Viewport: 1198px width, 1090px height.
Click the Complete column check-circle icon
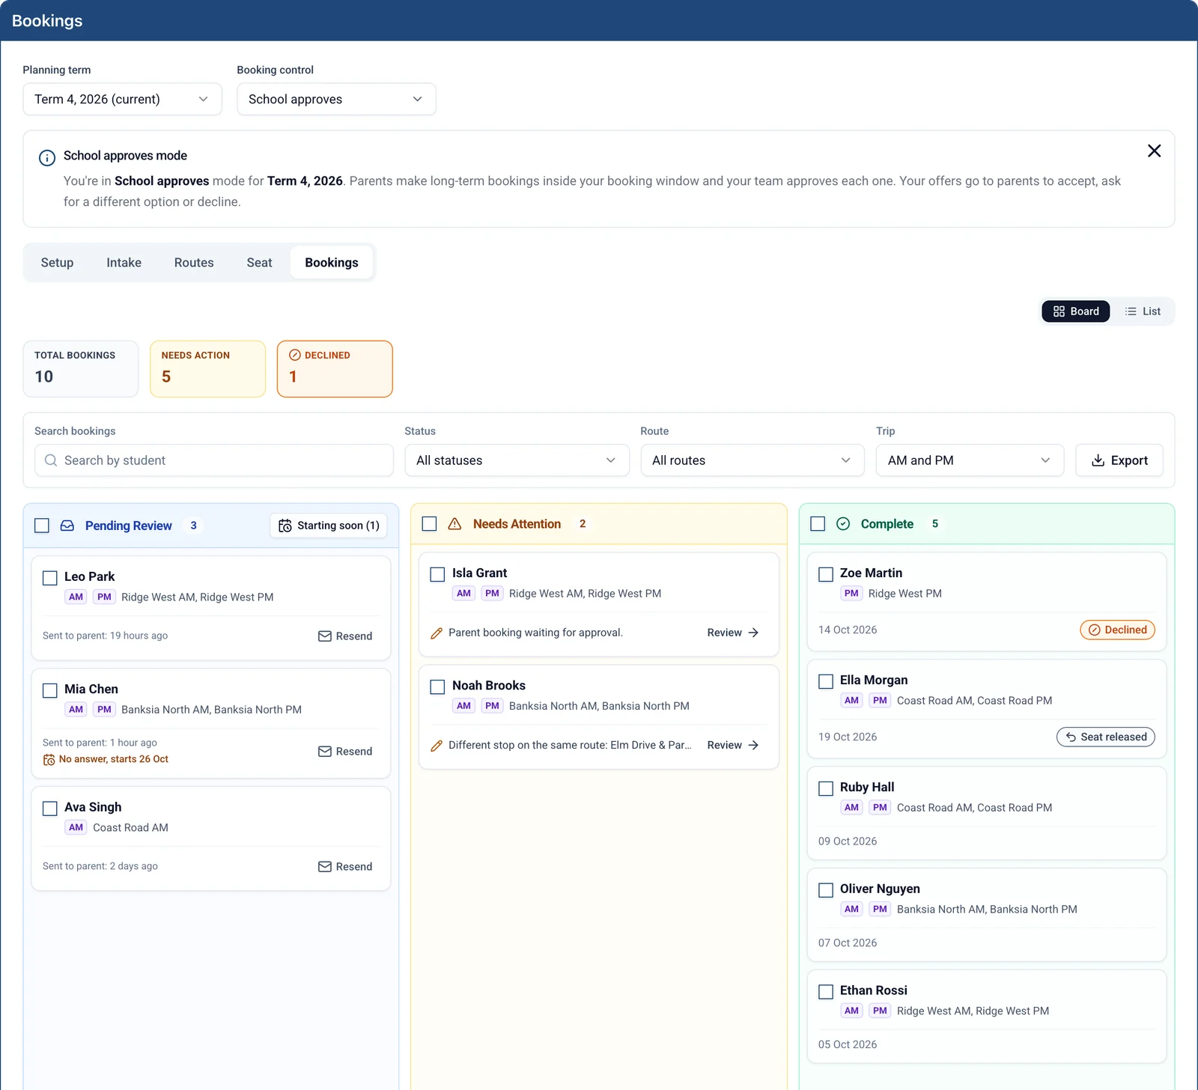tap(843, 524)
